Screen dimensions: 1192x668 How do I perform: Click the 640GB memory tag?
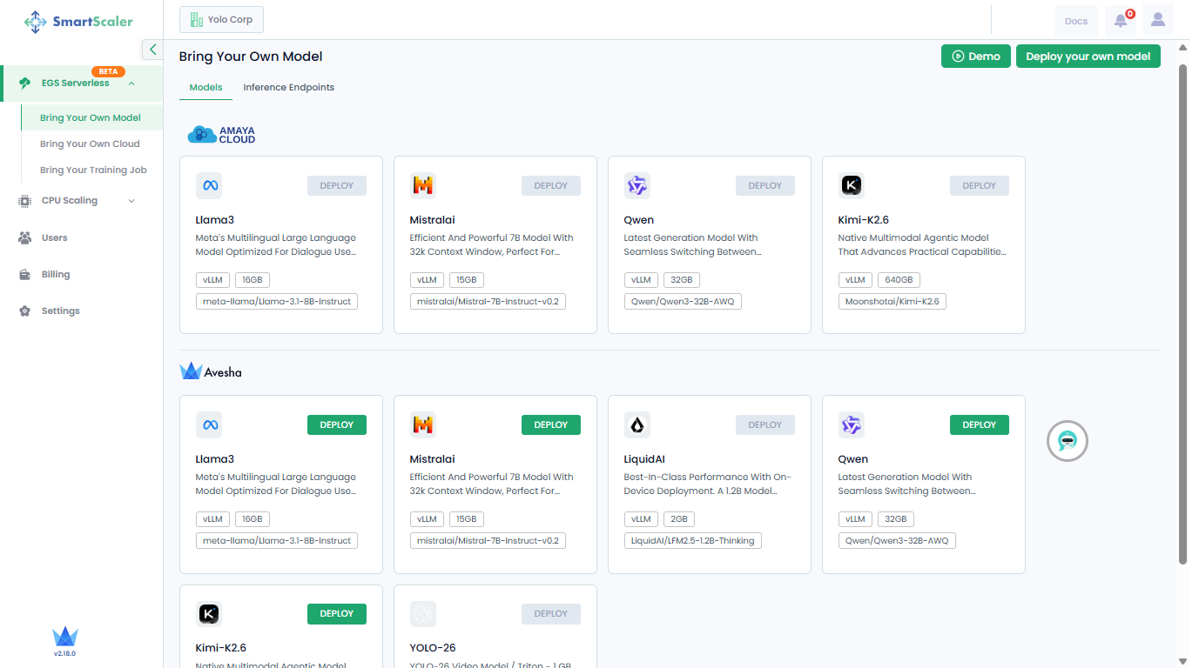900,280
